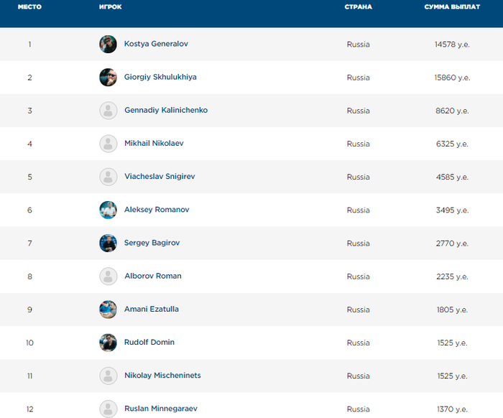
Task: Click Gennadiy Kalinichenko's placeholder avatar
Action: [x=108, y=111]
